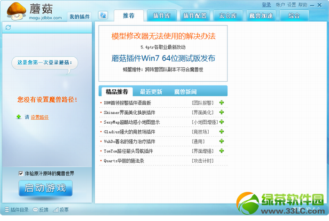The image size is (329, 221).
Task: Click the small icon left of 推荐 tab
Action: (x=103, y=16)
